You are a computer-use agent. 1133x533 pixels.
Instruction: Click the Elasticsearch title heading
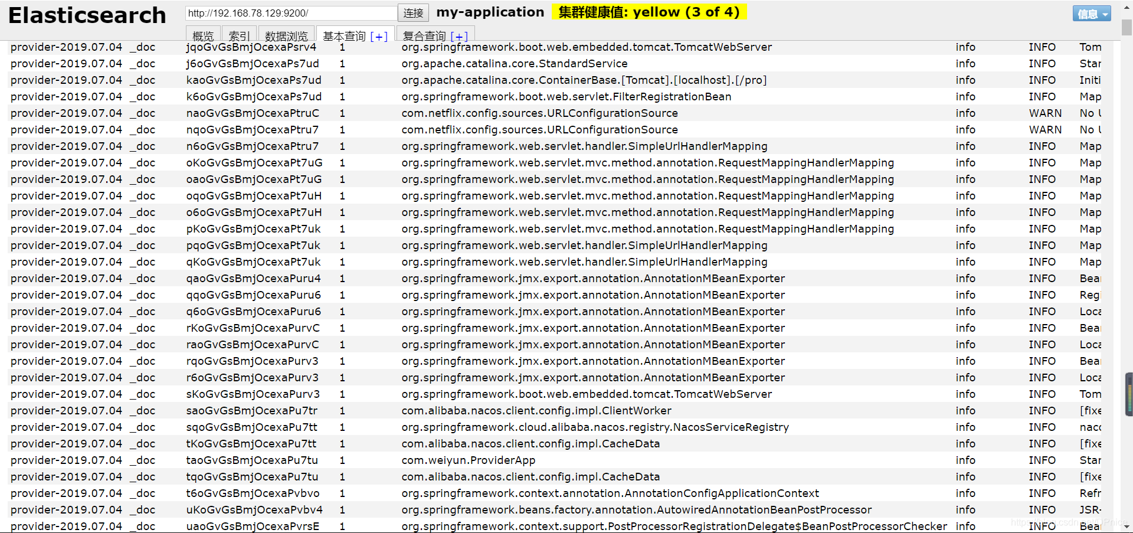(87, 15)
